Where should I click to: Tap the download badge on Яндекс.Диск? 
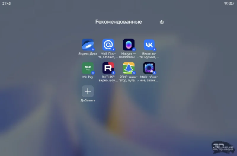pos(93,50)
